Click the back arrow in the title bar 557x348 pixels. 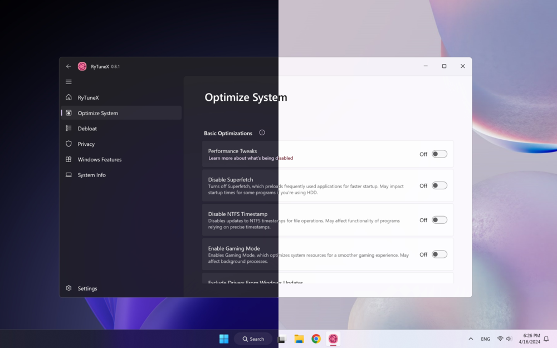pos(69,66)
